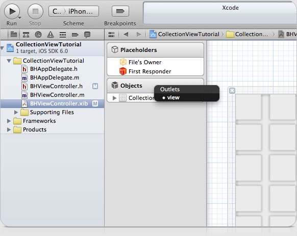Screen dimensions: 297x236
Task: Open the Debug navigator icon
Action: pos(63,35)
